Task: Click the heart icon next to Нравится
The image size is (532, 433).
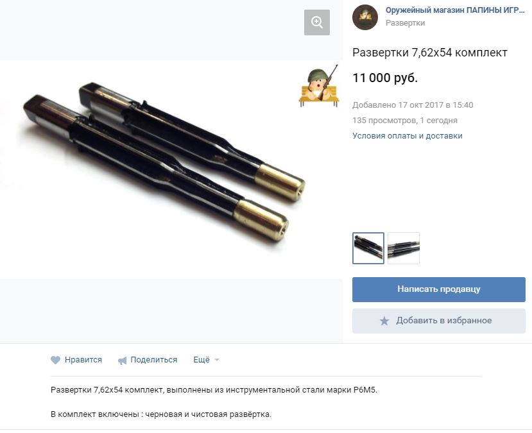Action: [x=55, y=360]
